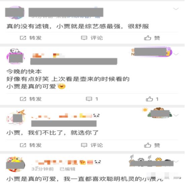Open the purple membership badge on second post
Image resolution: width=185 pixels, height=183 pixels.
click(x=152, y=52)
